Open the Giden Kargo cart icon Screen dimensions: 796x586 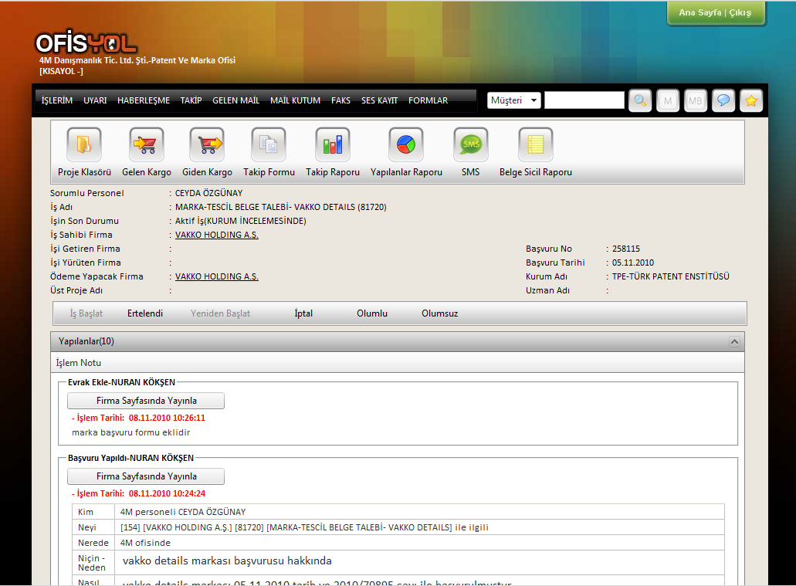point(207,144)
